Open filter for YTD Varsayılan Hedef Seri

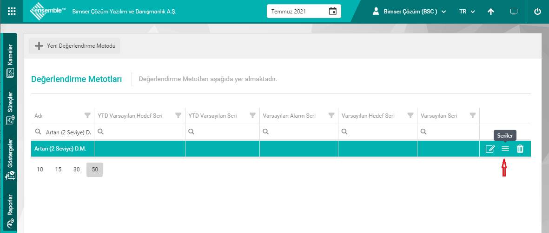tap(178, 115)
